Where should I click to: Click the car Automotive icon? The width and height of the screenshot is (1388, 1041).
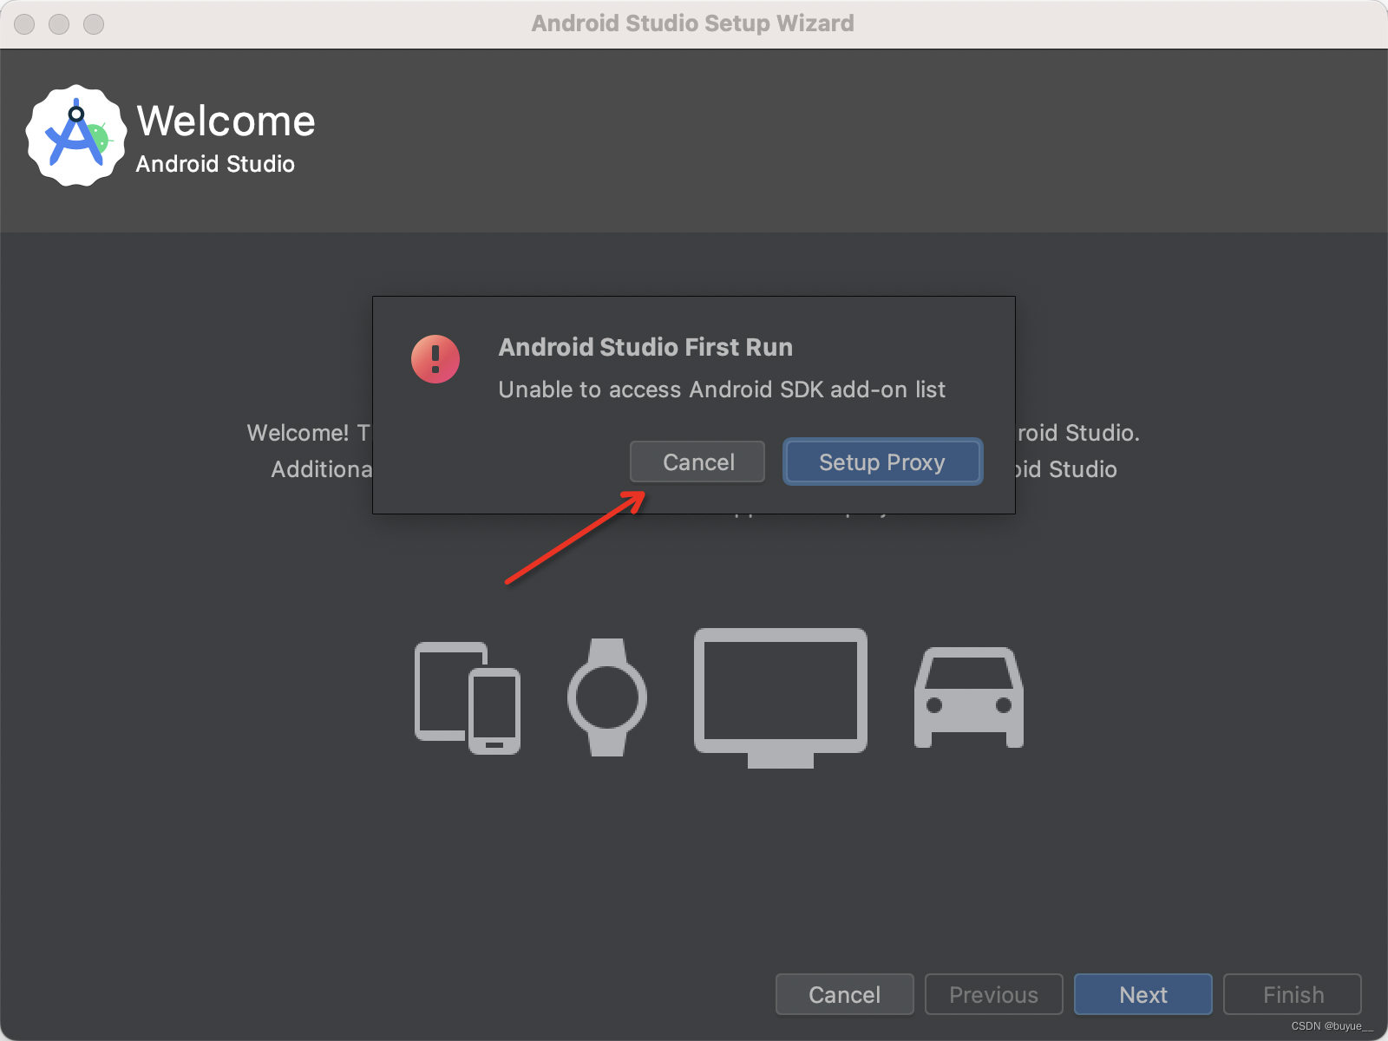[x=969, y=697]
